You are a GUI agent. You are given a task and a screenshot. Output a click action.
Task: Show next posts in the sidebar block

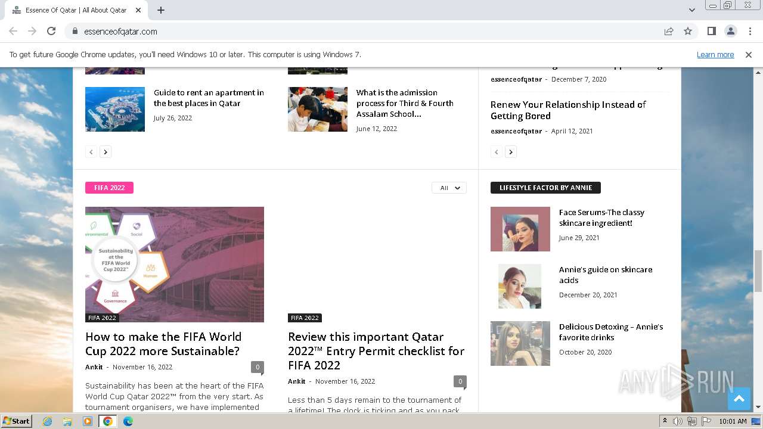(x=511, y=152)
